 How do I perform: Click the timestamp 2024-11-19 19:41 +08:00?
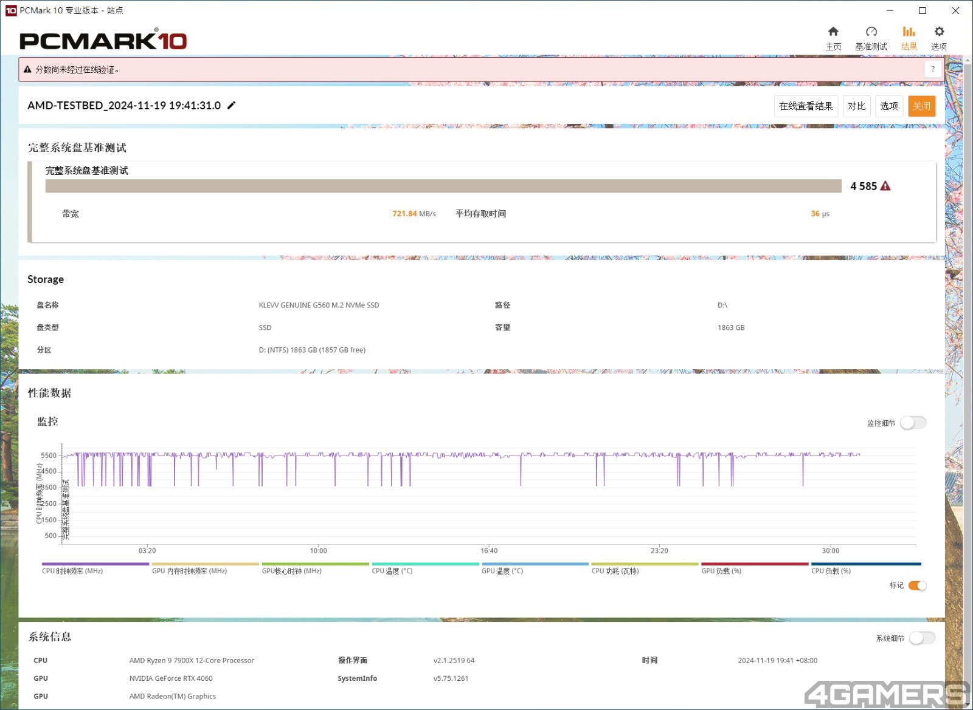[777, 660]
